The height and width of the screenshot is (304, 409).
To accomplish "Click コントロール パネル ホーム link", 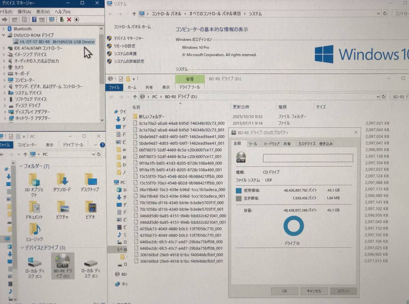I will pos(132,27).
